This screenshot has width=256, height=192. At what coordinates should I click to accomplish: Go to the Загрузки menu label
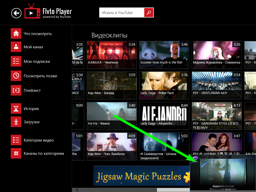click(x=31, y=122)
